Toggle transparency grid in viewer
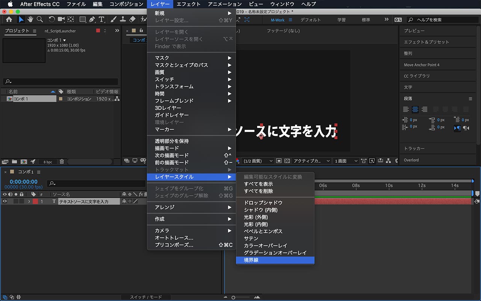This screenshot has width=481, height=301. tap(287, 161)
